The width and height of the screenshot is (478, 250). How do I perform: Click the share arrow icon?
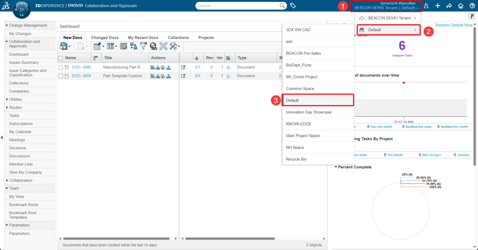(449, 6)
